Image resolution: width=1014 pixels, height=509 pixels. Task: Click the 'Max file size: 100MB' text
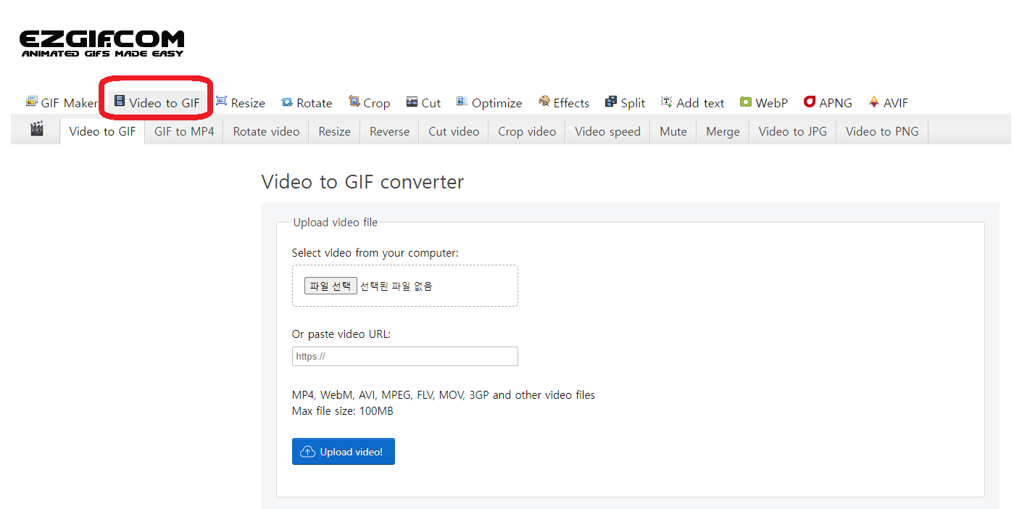click(343, 411)
